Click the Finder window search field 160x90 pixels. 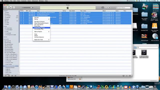coord(147,47)
